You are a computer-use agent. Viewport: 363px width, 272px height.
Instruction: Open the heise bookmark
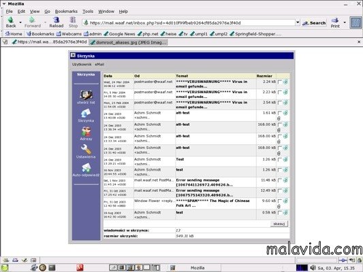pos(168,34)
